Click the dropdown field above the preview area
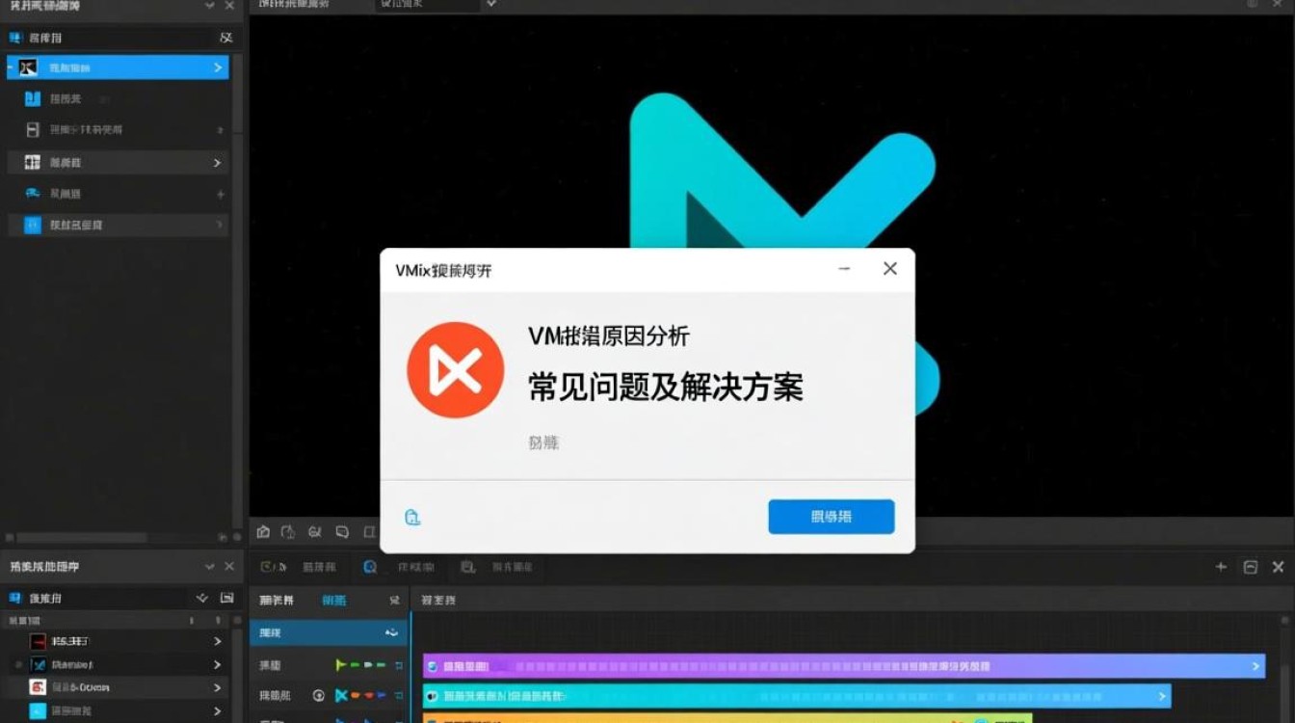Viewport: 1295px width, 723px height. [x=428, y=5]
